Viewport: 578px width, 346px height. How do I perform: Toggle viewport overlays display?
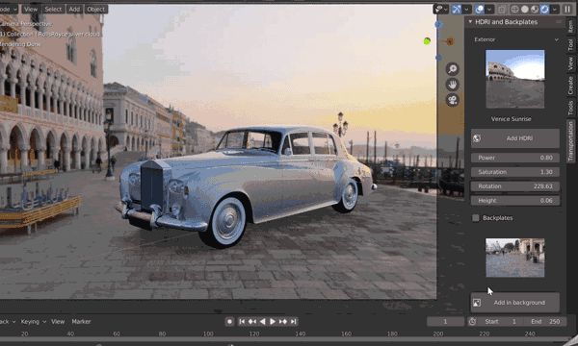click(479, 10)
